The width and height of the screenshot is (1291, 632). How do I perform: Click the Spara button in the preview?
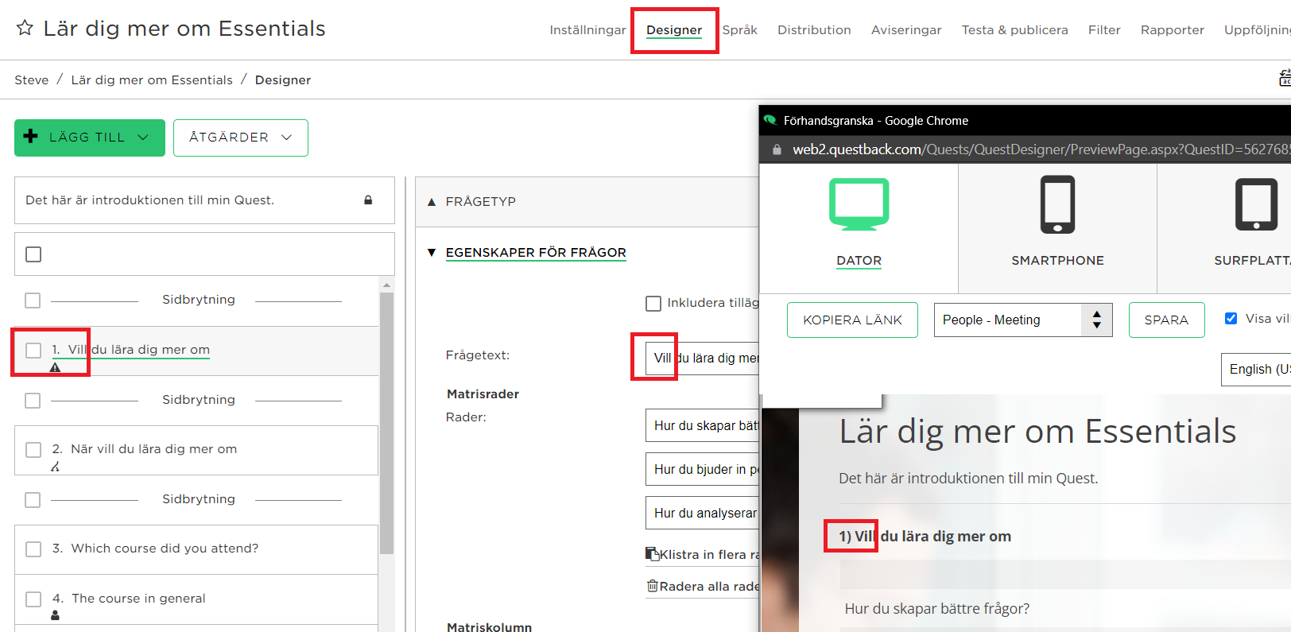tap(1166, 320)
